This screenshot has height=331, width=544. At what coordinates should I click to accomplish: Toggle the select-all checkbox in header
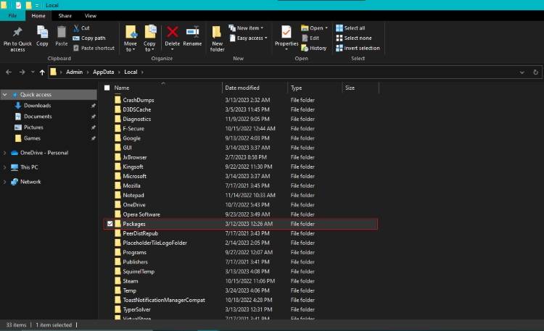[x=107, y=88]
